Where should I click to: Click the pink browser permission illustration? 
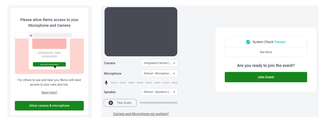(49, 53)
